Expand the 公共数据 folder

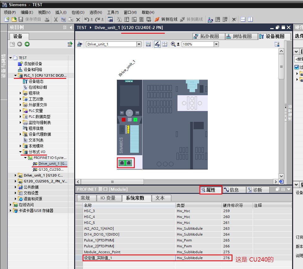tap(15, 187)
